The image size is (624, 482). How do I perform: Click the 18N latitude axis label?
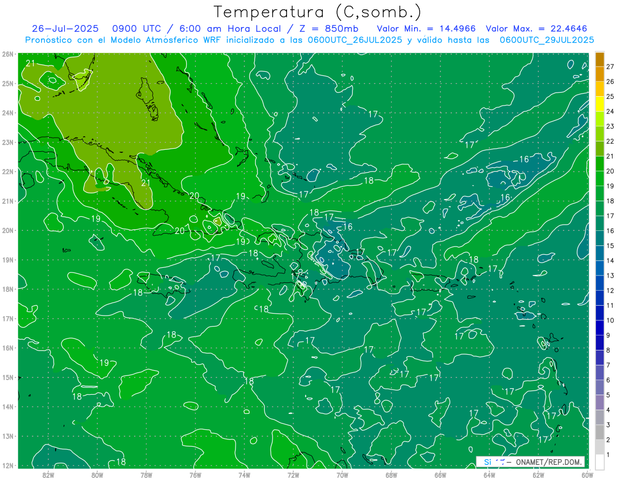7,289
